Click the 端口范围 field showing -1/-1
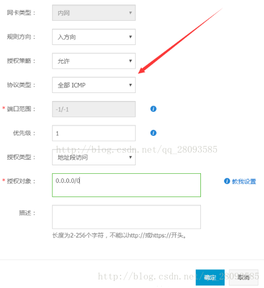 pyautogui.click(x=94, y=109)
